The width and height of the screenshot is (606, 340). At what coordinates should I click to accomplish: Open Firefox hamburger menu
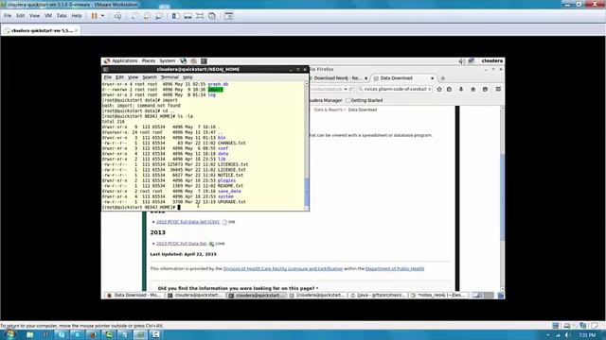499,89
